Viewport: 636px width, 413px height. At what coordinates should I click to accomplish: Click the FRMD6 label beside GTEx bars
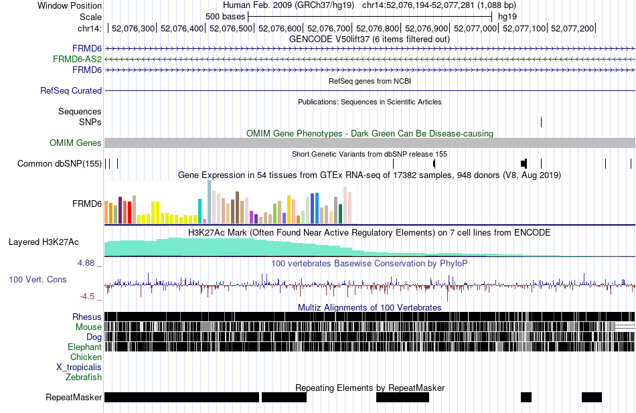87,203
